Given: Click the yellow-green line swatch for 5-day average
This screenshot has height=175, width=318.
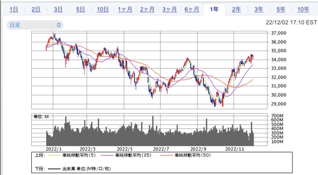Looking at the screenshot, I should [54, 156].
